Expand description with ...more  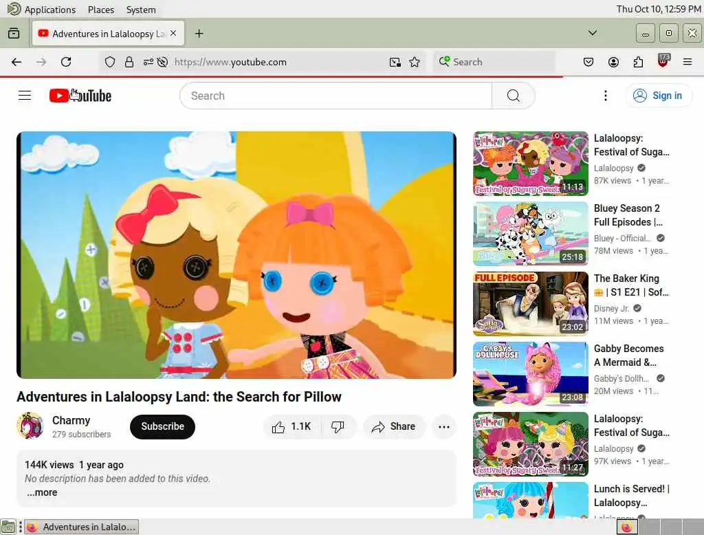point(42,492)
